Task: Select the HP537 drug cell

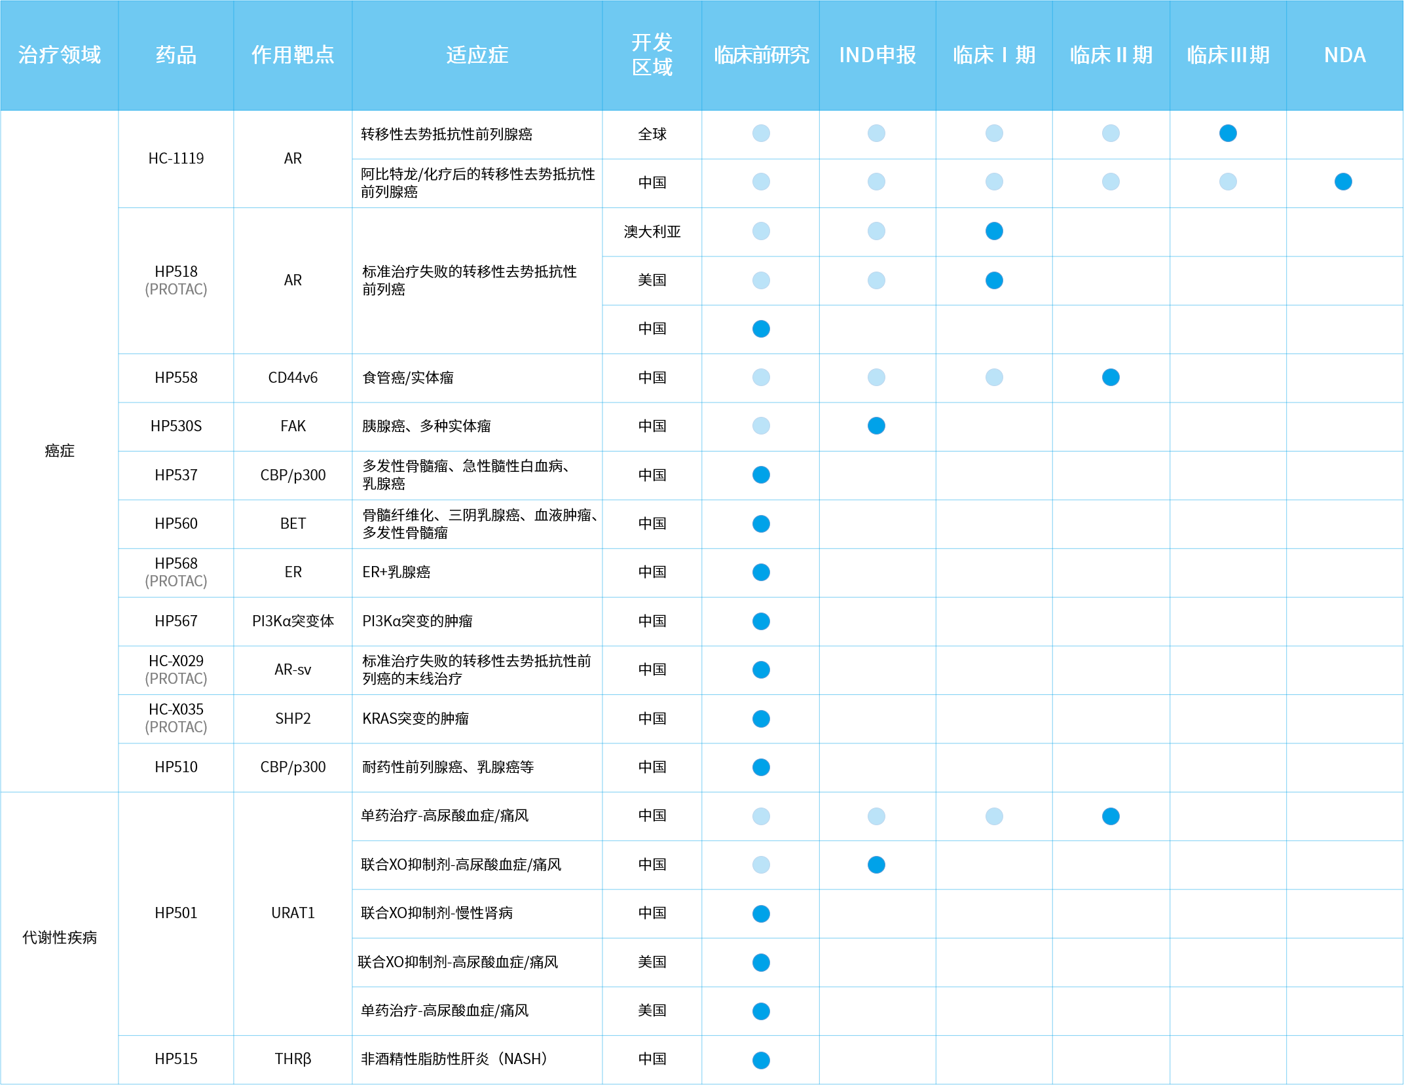Action: click(x=176, y=475)
